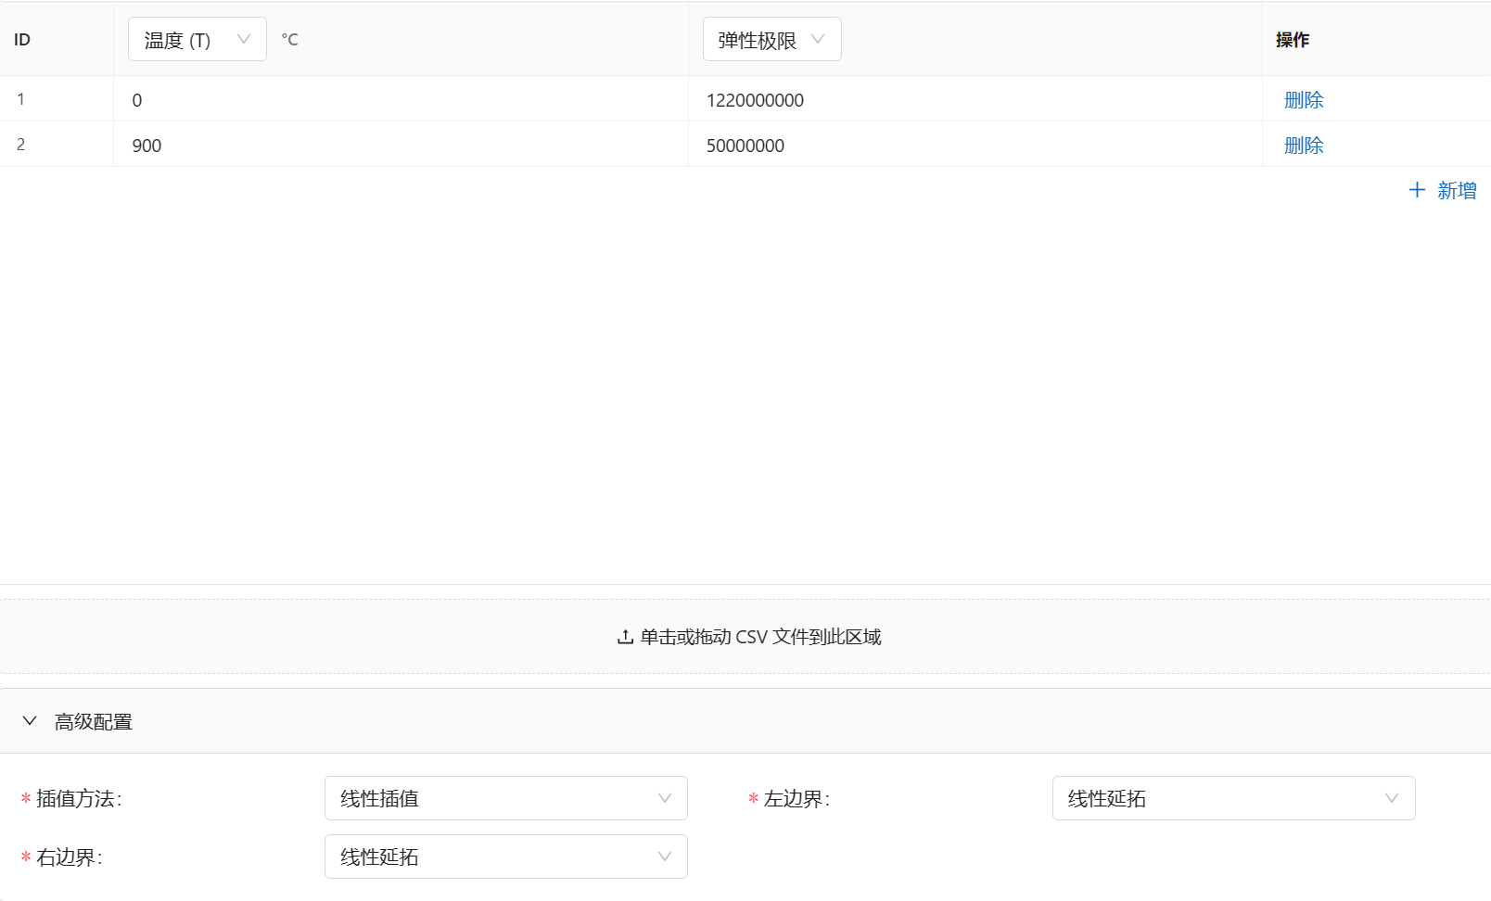Image resolution: width=1491 pixels, height=901 pixels.
Task: Click the 高级配置 section title
Action: click(x=93, y=722)
